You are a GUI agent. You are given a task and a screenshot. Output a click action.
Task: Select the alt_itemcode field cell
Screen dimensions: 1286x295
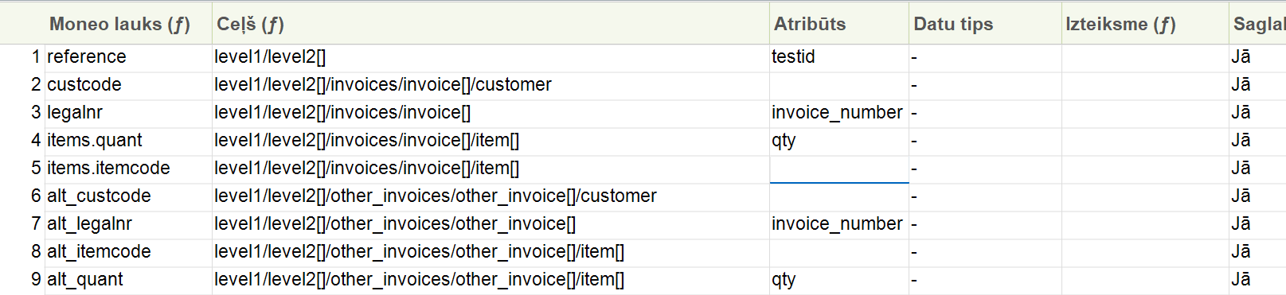[128, 252]
